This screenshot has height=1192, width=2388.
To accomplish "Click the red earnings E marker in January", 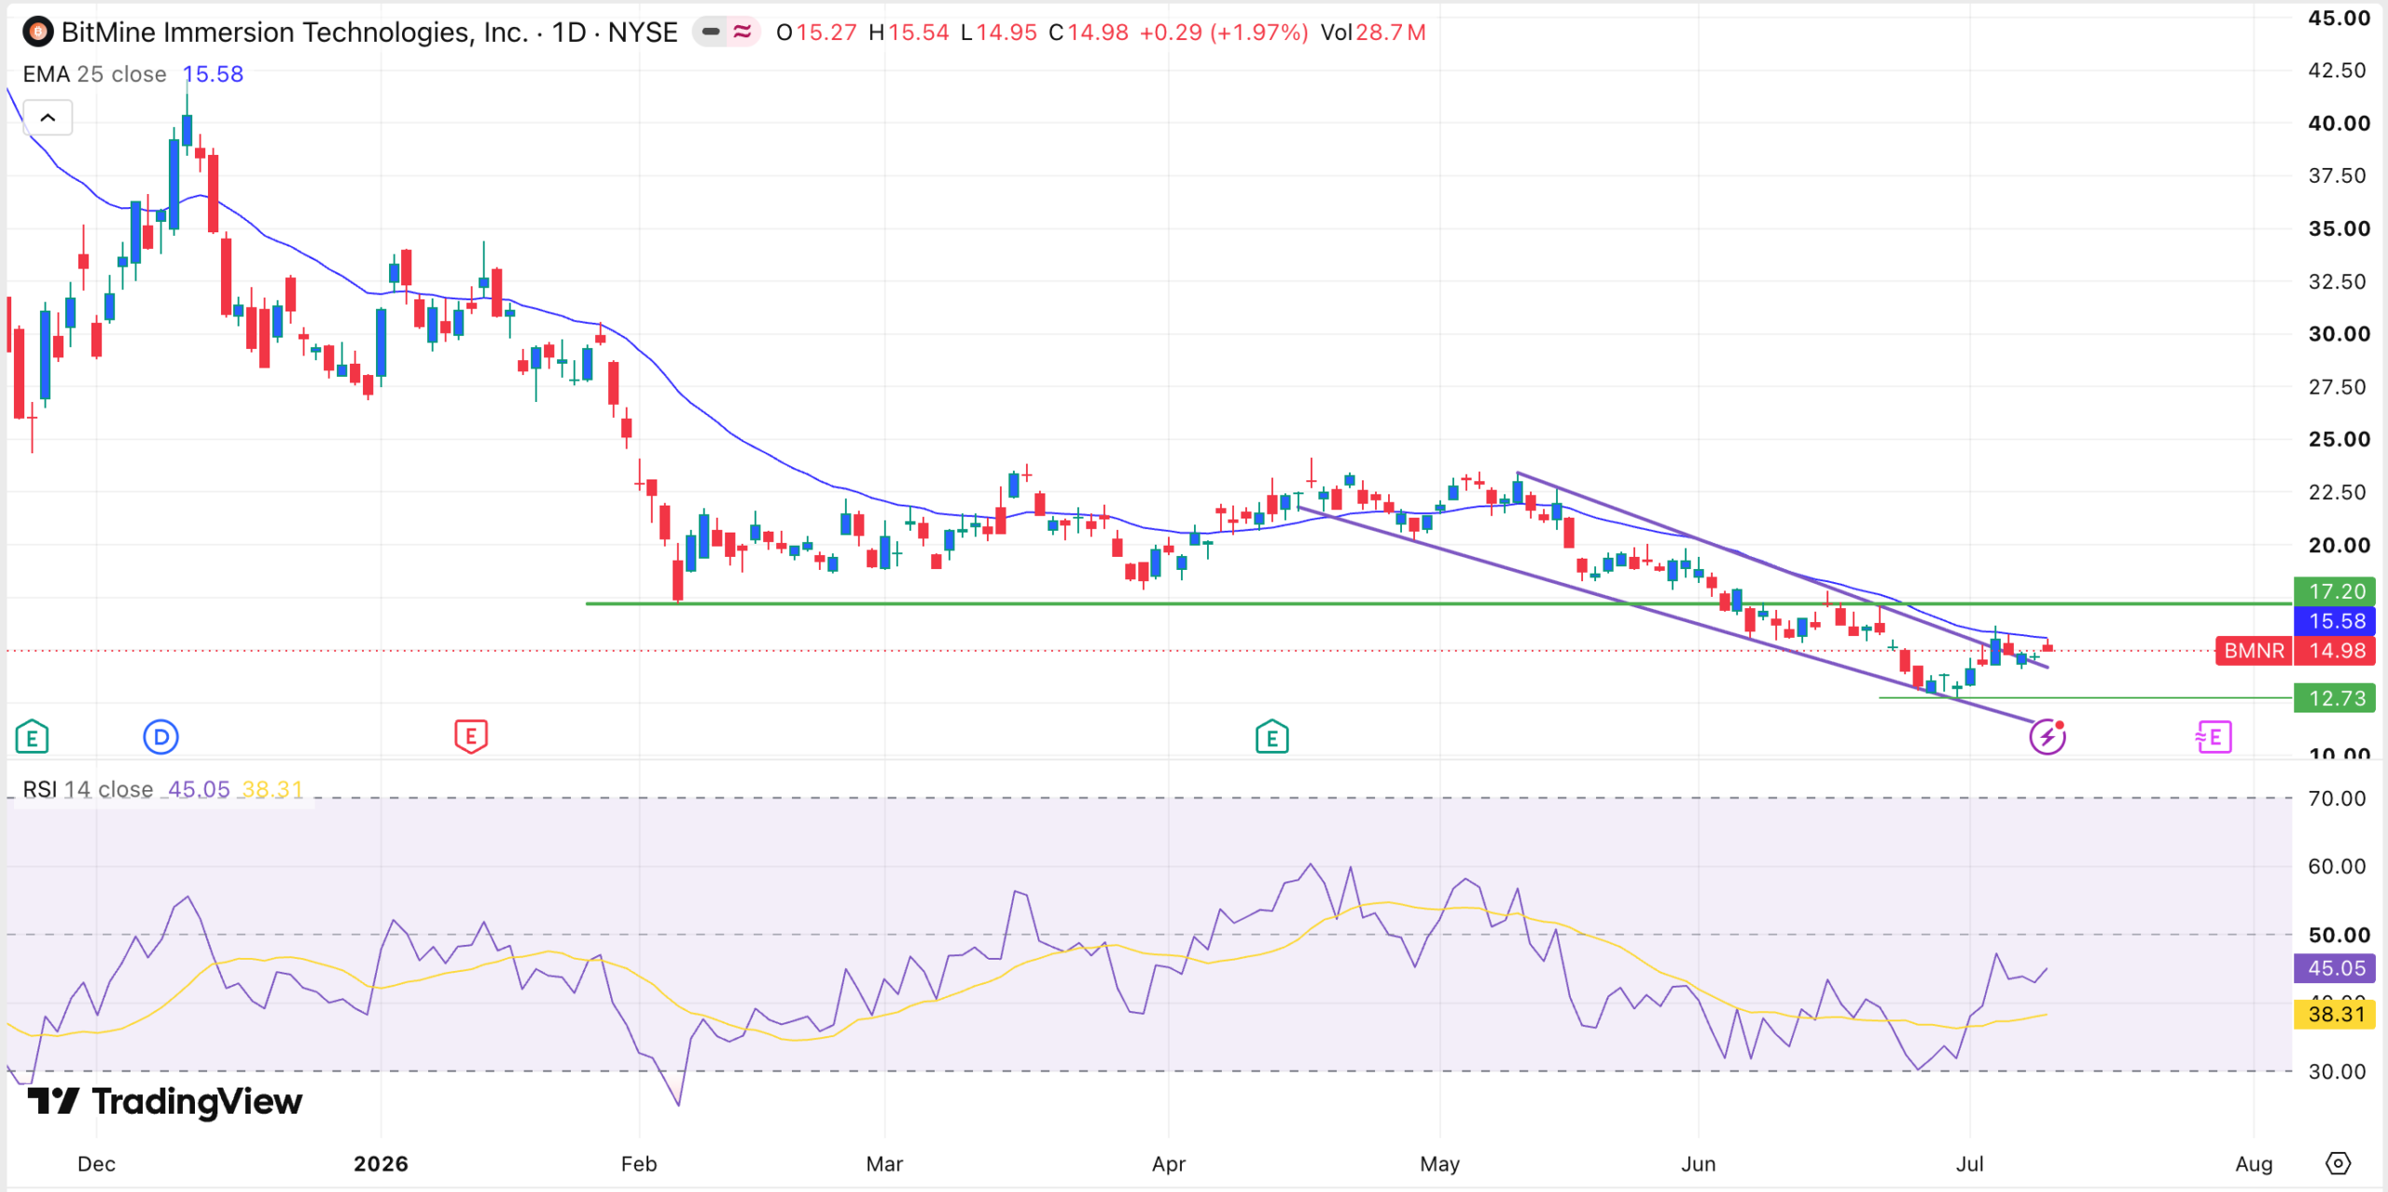I will coord(471,737).
